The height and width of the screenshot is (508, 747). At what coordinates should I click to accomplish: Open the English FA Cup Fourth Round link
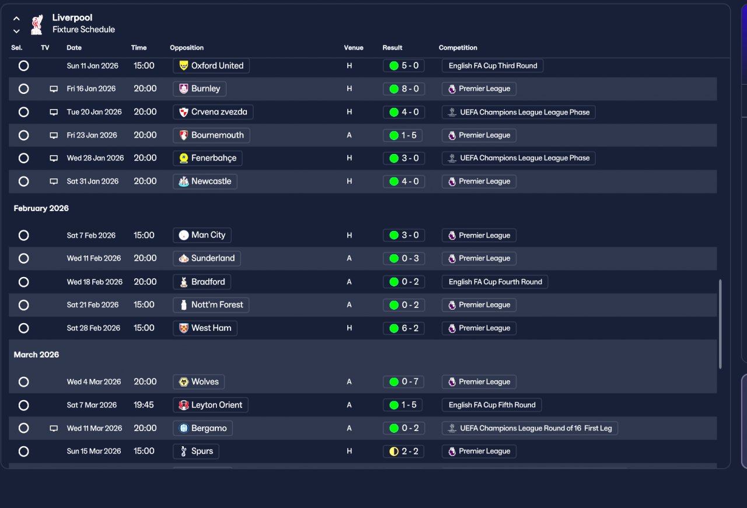pyautogui.click(x=495, y=282)
